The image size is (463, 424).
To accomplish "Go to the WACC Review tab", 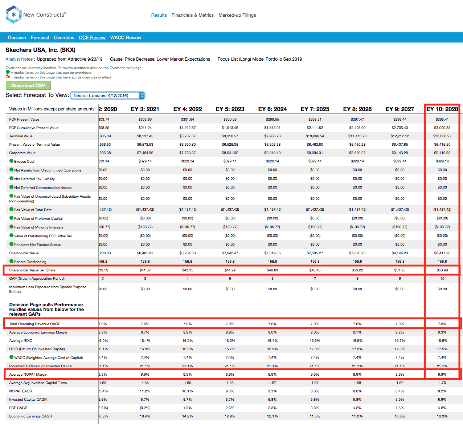I will point(126,37).
